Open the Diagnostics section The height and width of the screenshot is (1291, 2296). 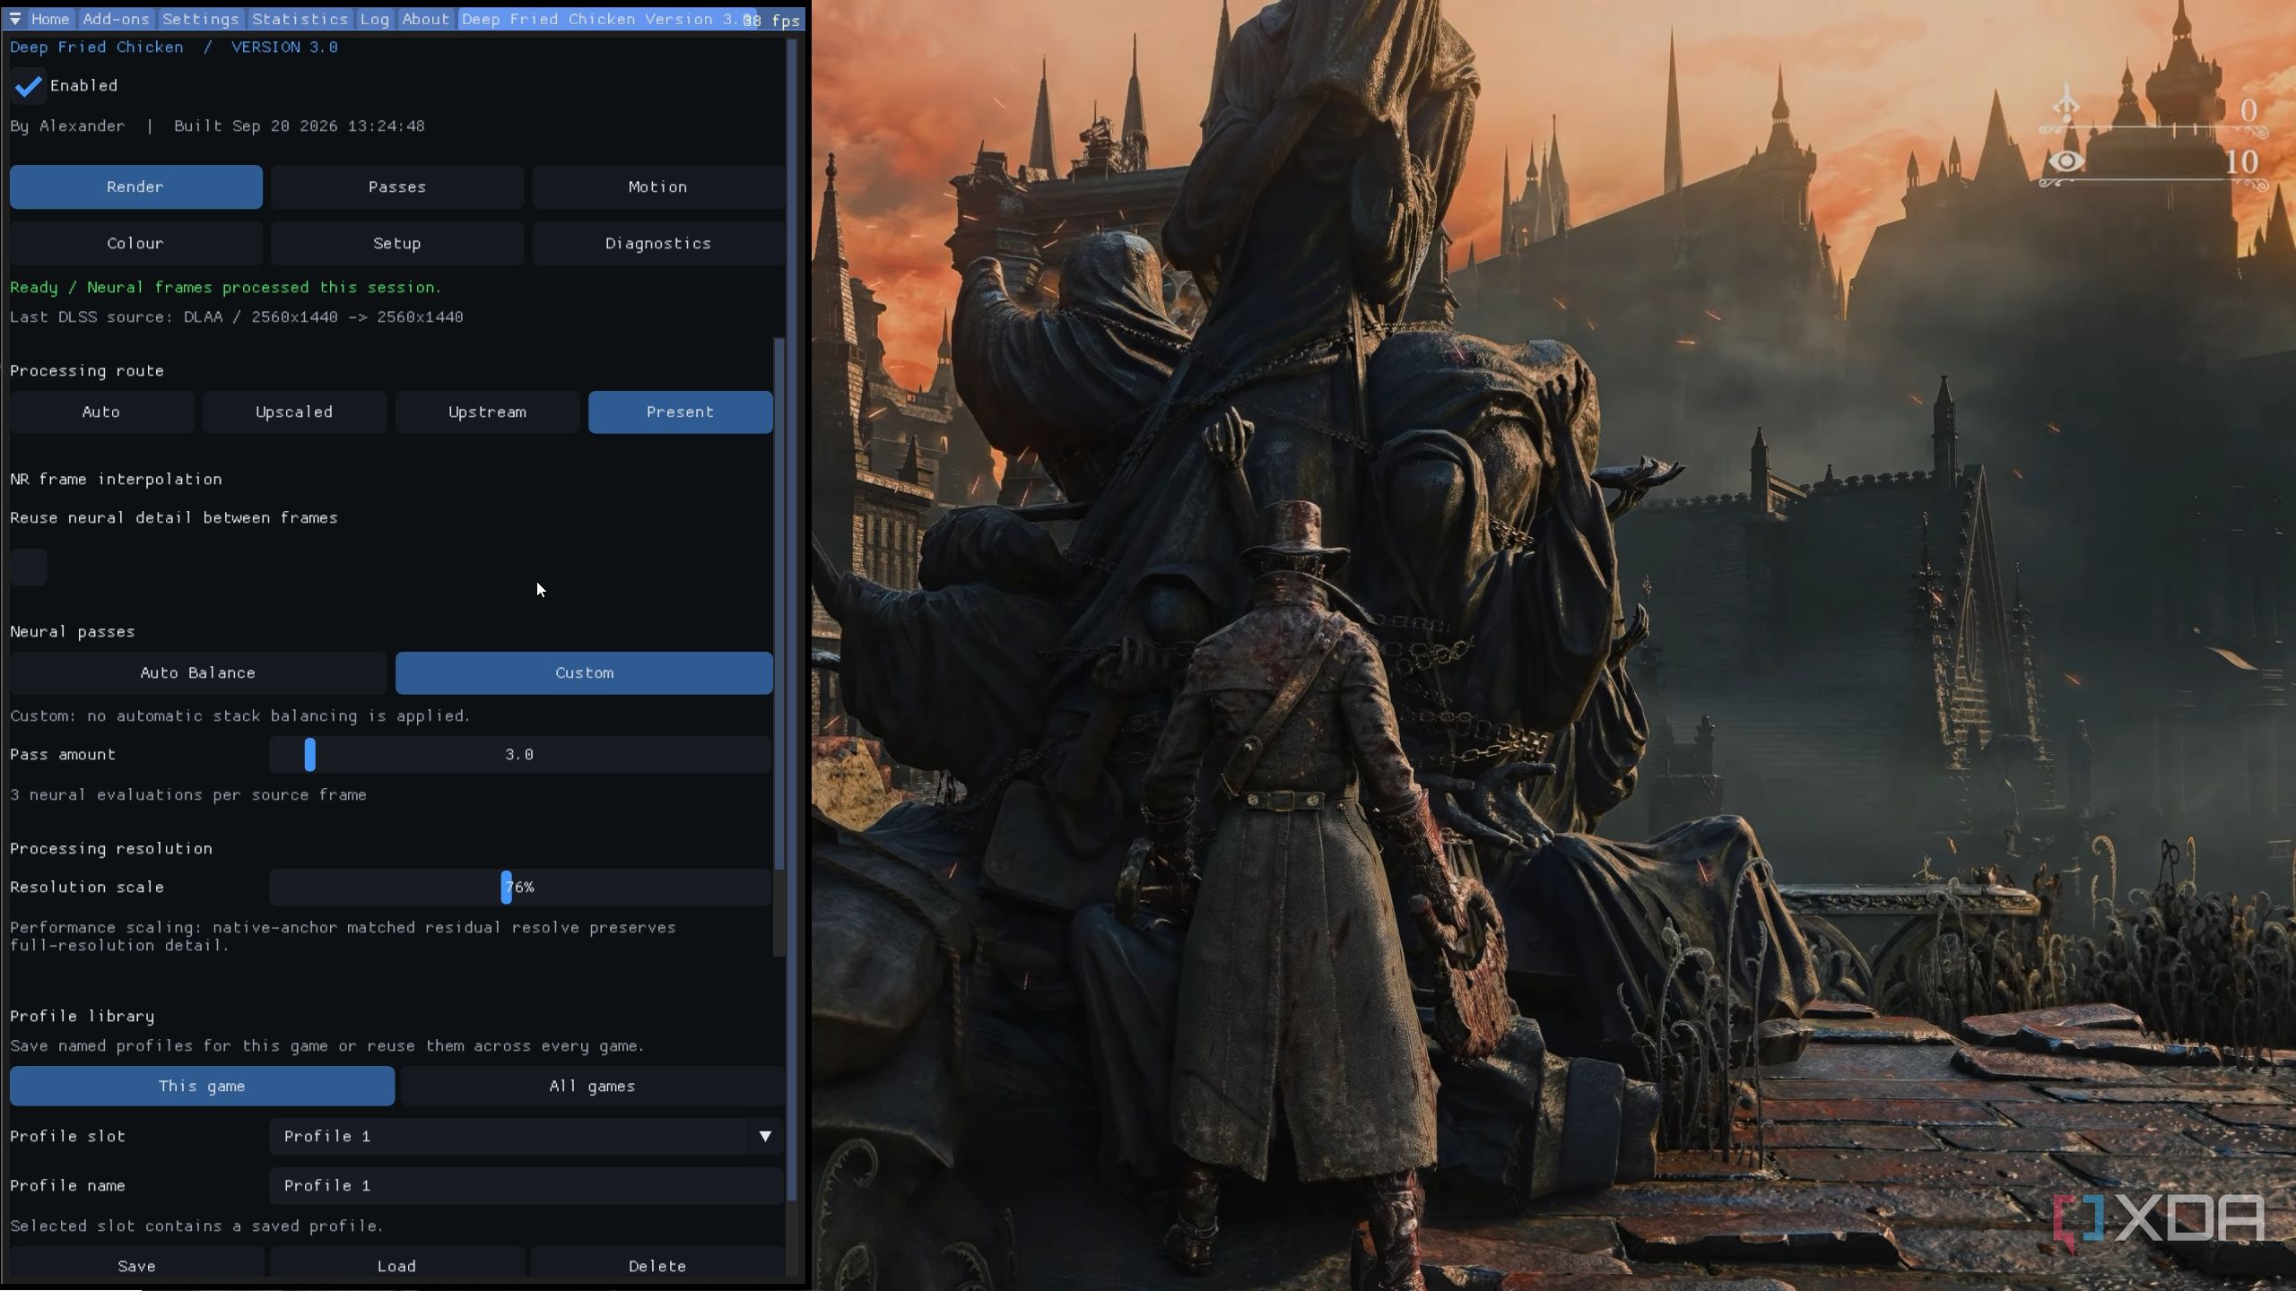pyautogui.click(x=658, y=244)
